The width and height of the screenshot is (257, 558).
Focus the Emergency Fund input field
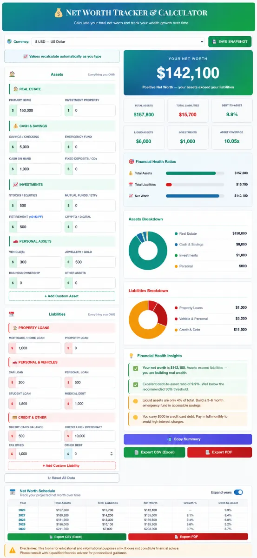tap(90, 147)
